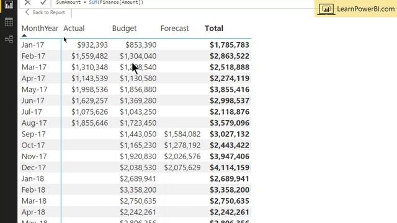Cancel the formula edit with X

27,2
